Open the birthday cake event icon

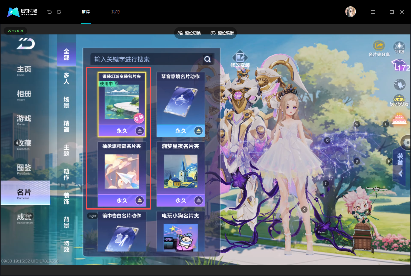pos(399,119)
